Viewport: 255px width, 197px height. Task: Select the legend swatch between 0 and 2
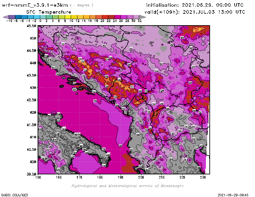pyautogui.click(x=43, y=17)
